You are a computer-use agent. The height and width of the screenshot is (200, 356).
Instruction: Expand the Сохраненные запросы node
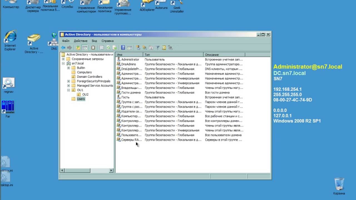pos(63,59)
